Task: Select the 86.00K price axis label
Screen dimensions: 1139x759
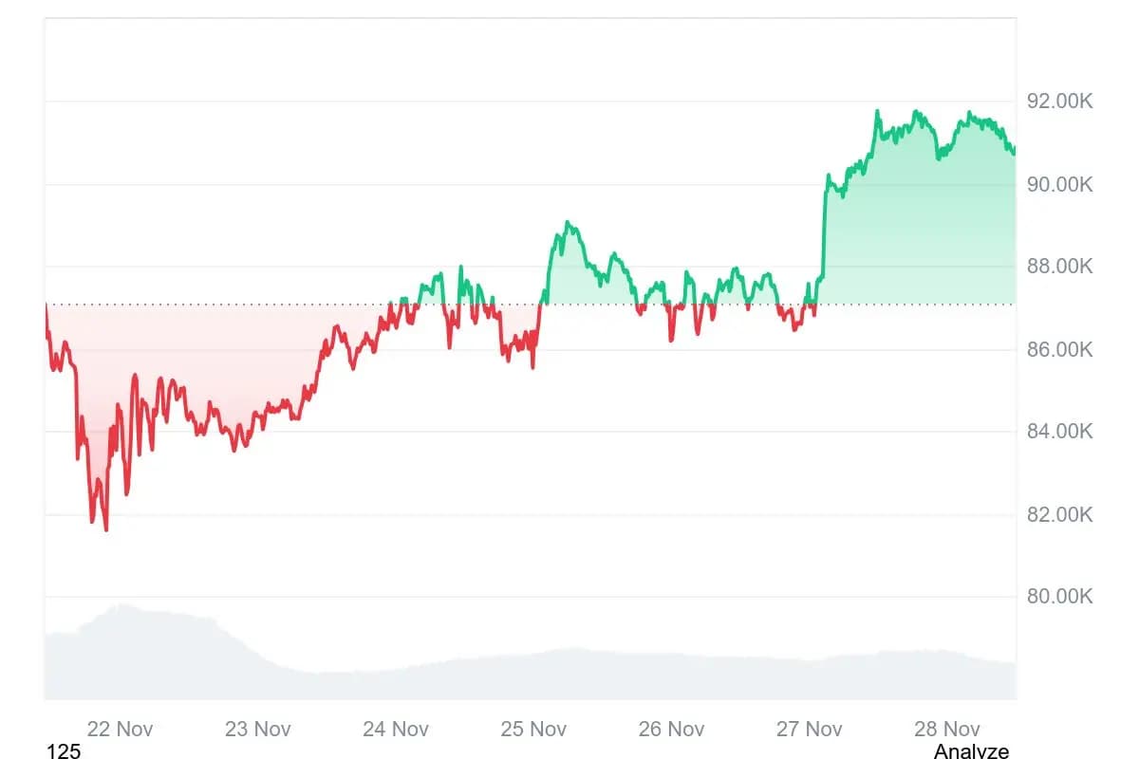Action: (x=1060, y=350)
